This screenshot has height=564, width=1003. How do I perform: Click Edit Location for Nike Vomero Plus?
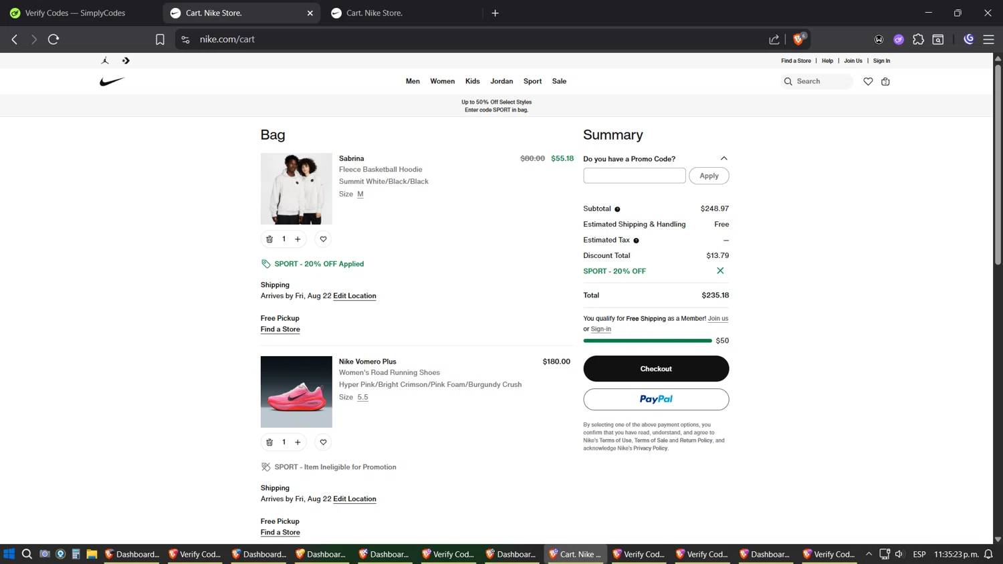[354, 499]
